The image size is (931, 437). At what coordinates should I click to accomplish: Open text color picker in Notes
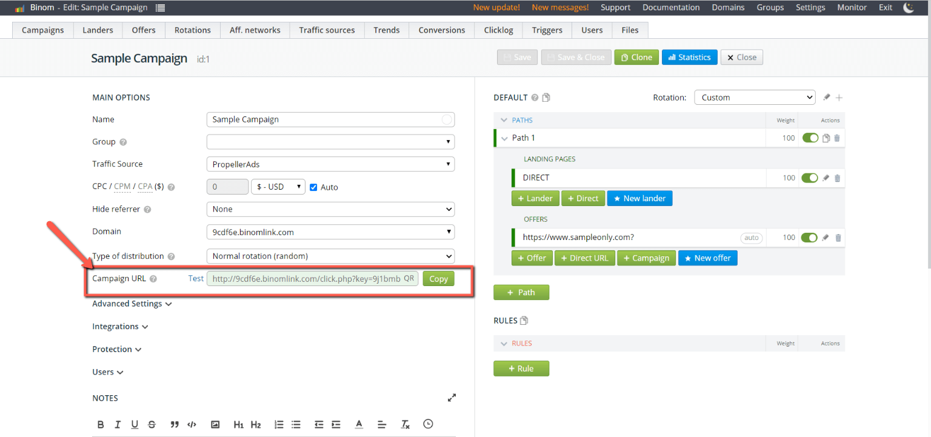point(359,424)
